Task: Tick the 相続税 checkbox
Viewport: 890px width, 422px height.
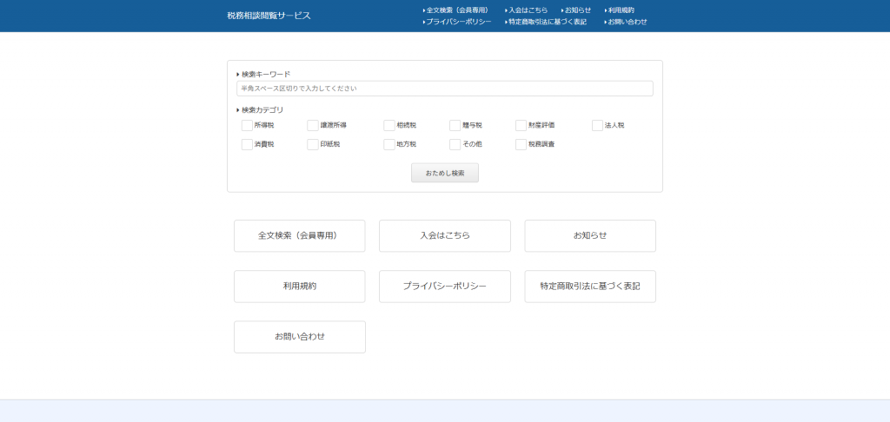Action: click(389, 125)
